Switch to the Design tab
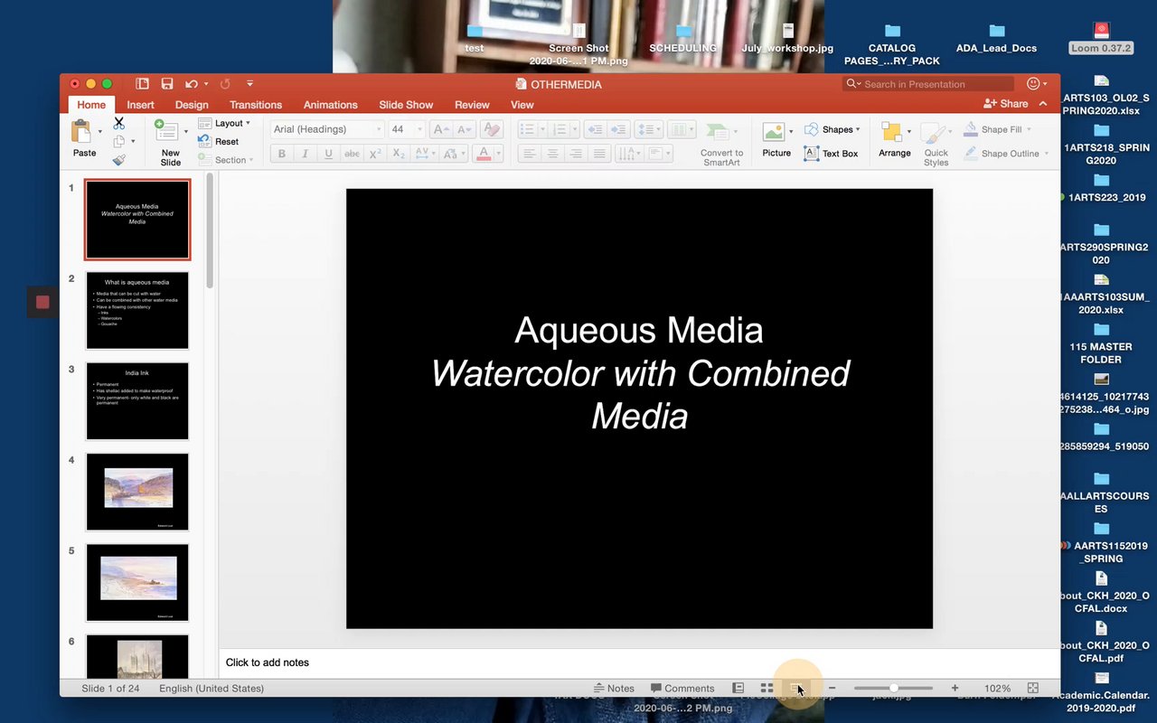This screenshot has width=1157, height=723. (192, 105)
